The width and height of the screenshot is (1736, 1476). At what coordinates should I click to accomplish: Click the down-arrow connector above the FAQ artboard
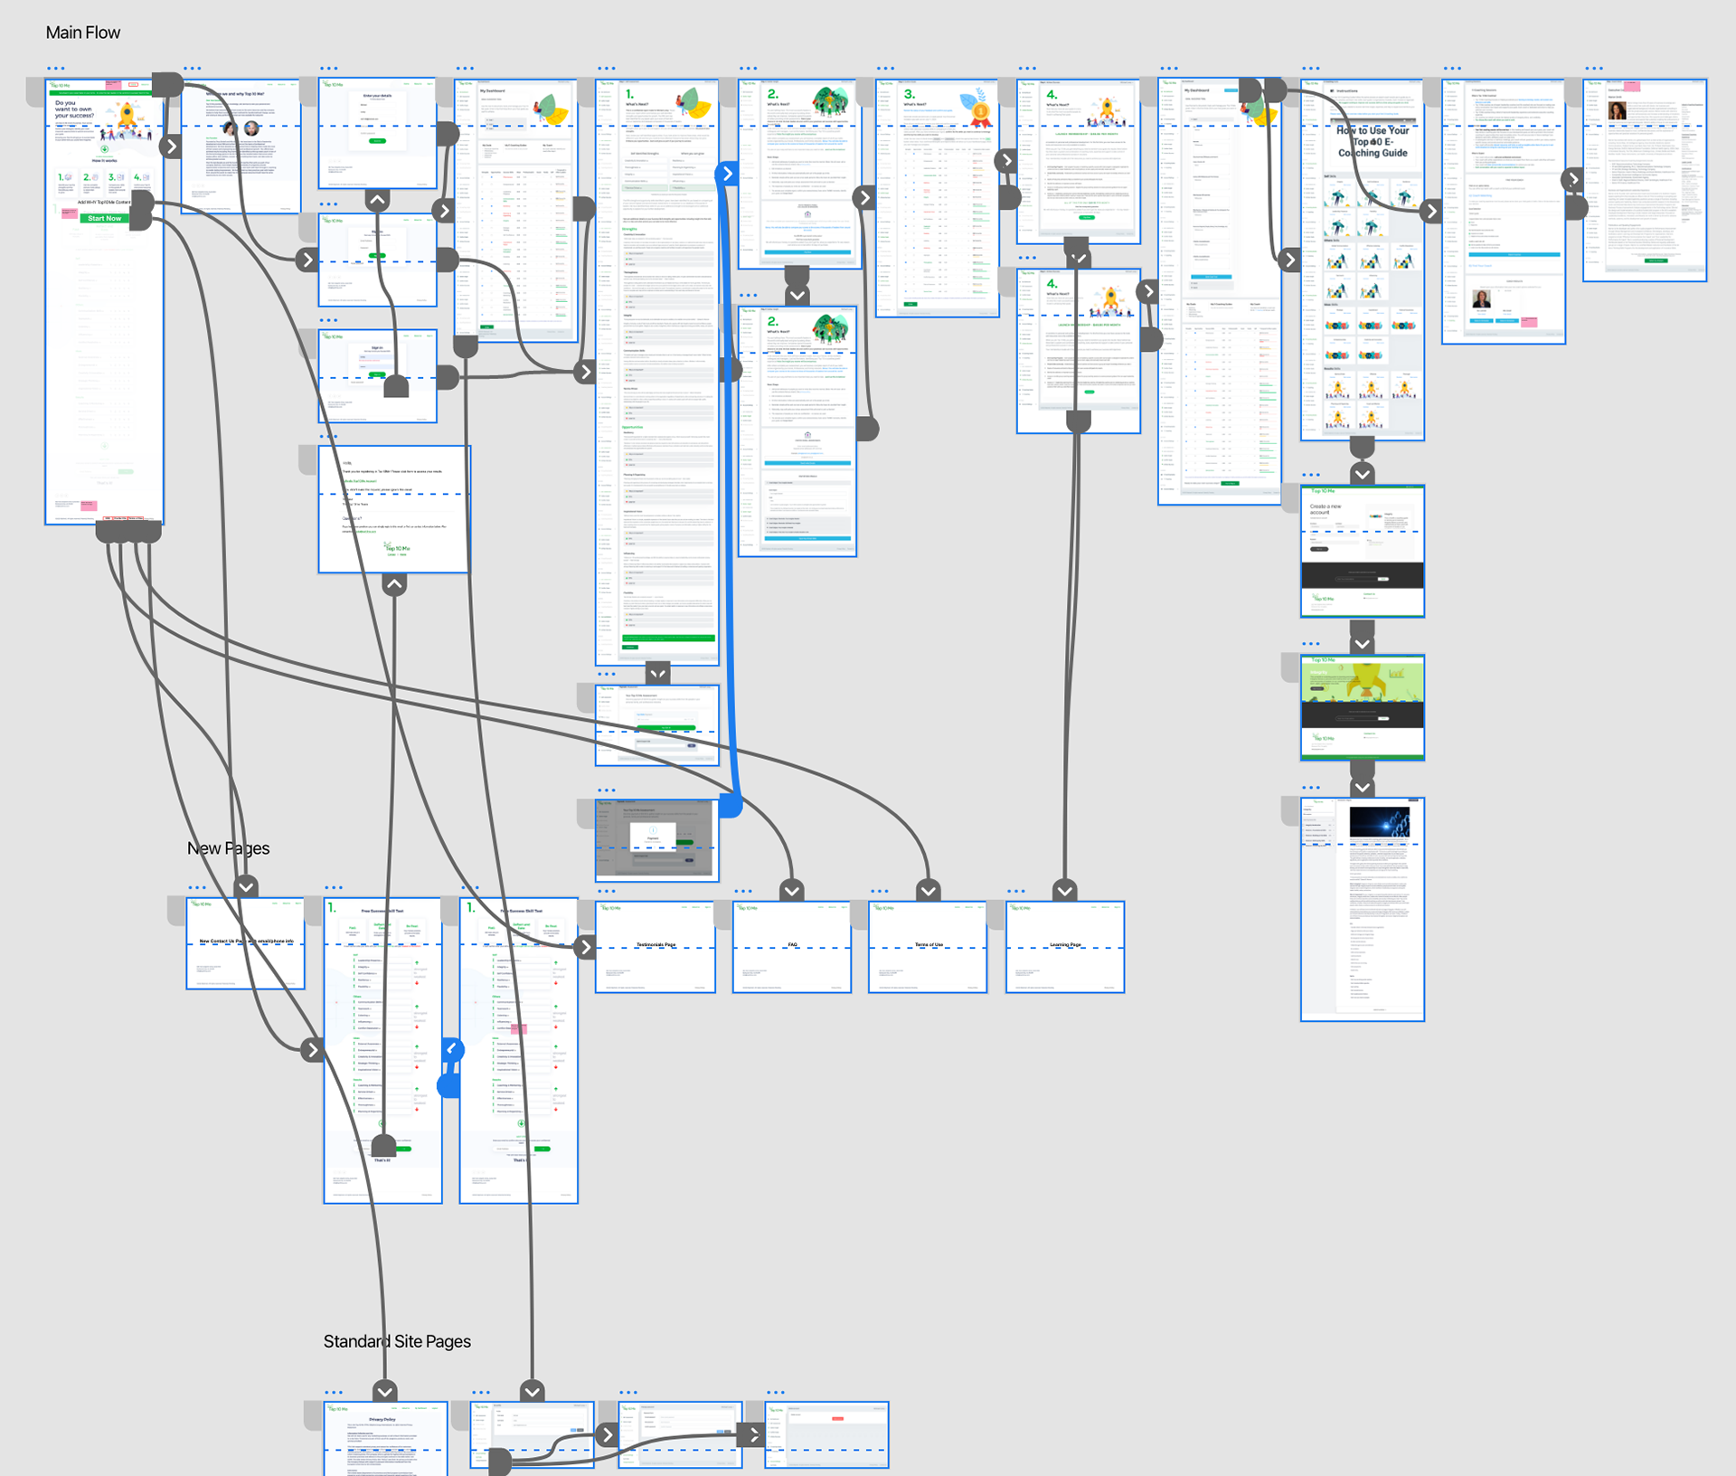point(792,891)
